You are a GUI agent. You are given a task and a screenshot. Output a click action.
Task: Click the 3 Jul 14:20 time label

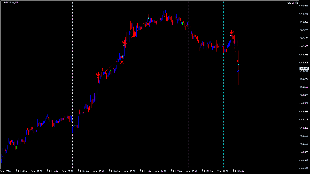(x=21, y=171)
